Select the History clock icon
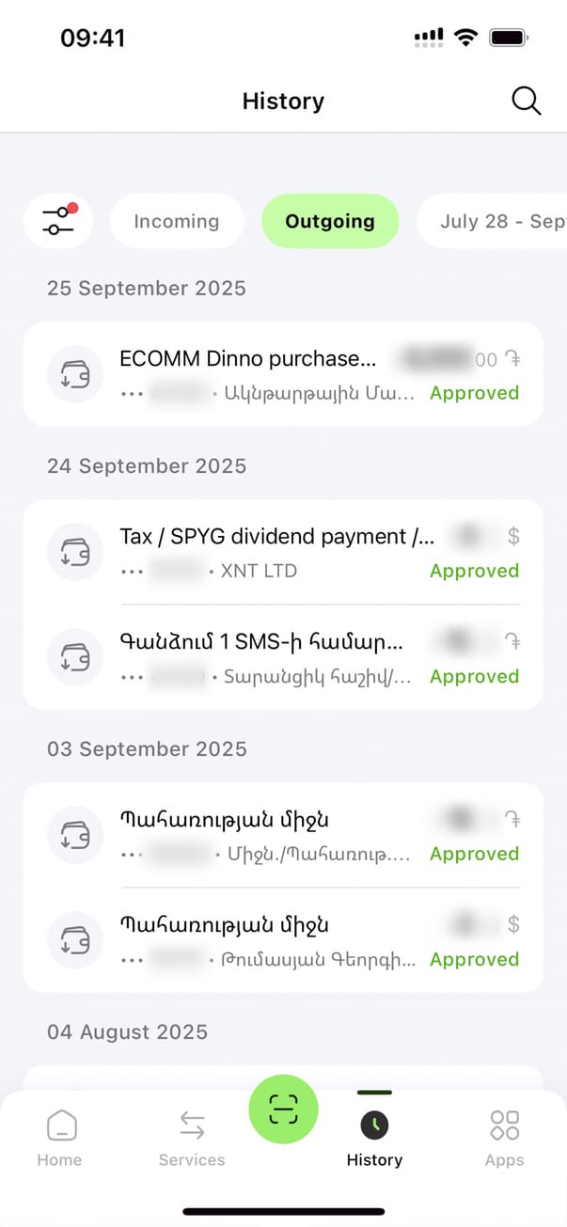The height and width of the screenshot is (1227, 567). pyautogui.click(x=374, y=1125)
